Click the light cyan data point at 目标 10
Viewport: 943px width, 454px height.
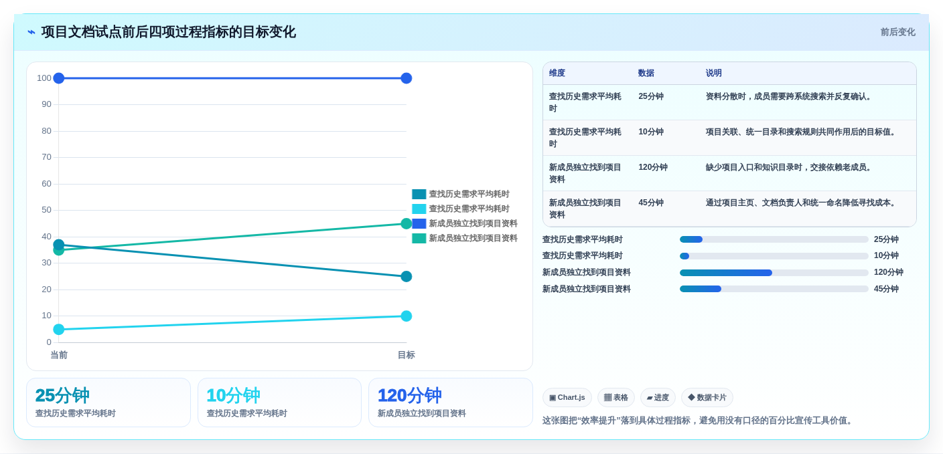[407, 316]
